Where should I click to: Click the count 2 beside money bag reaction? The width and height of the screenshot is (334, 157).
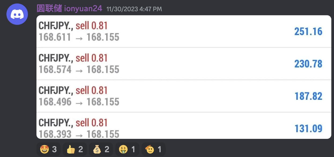(x=107, y=149)
